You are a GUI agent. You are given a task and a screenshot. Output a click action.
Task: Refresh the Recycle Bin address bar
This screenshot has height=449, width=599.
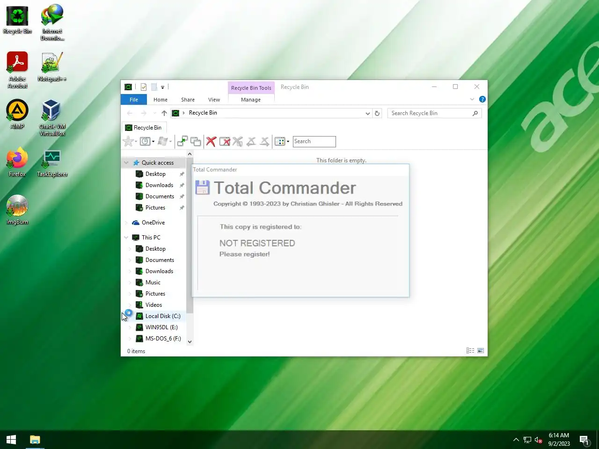[x=377, y=113]
